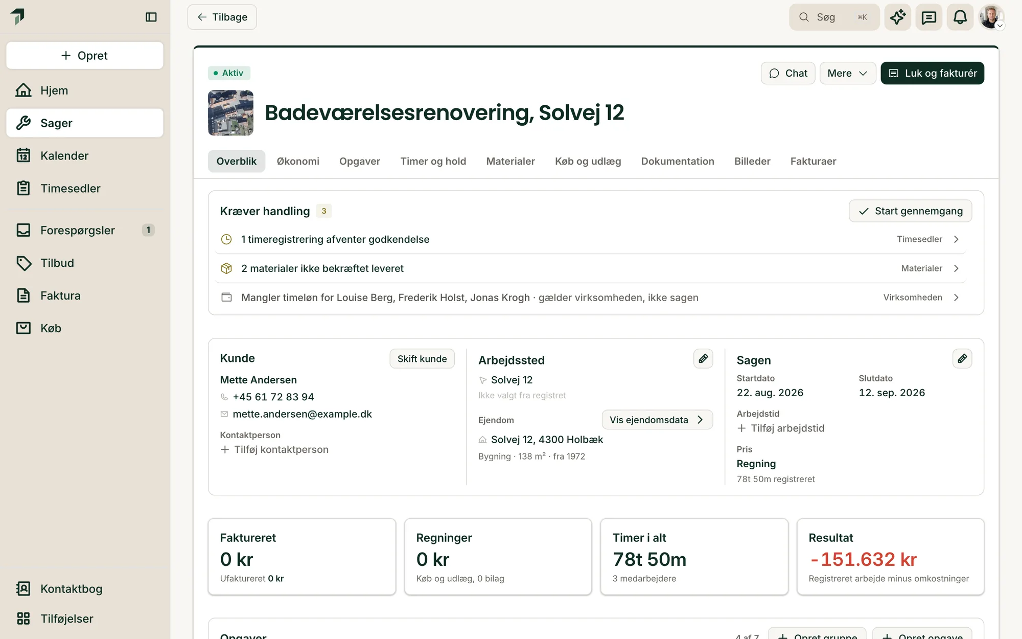Open Forespørgsler in the sidebar
Screen dimensions: 1022x639
(85, 231)
